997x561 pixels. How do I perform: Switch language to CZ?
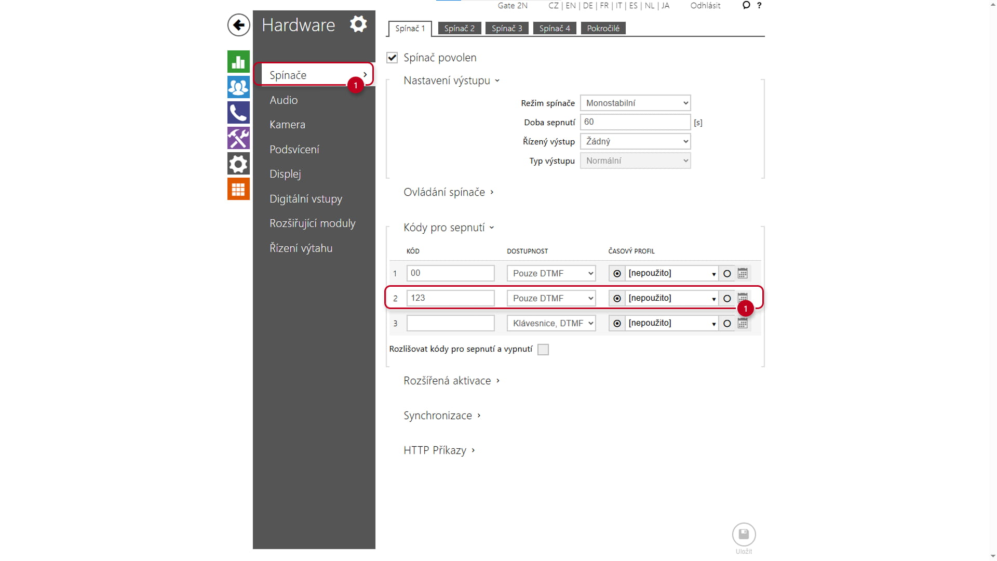coord(554,6)
